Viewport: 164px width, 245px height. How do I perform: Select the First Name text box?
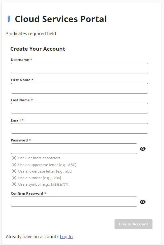[79, 88]
